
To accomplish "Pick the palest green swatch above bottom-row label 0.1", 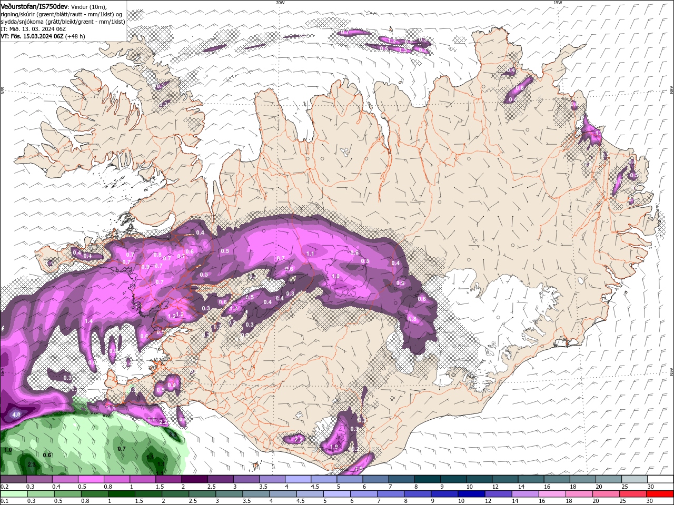I will click(13, 494).
